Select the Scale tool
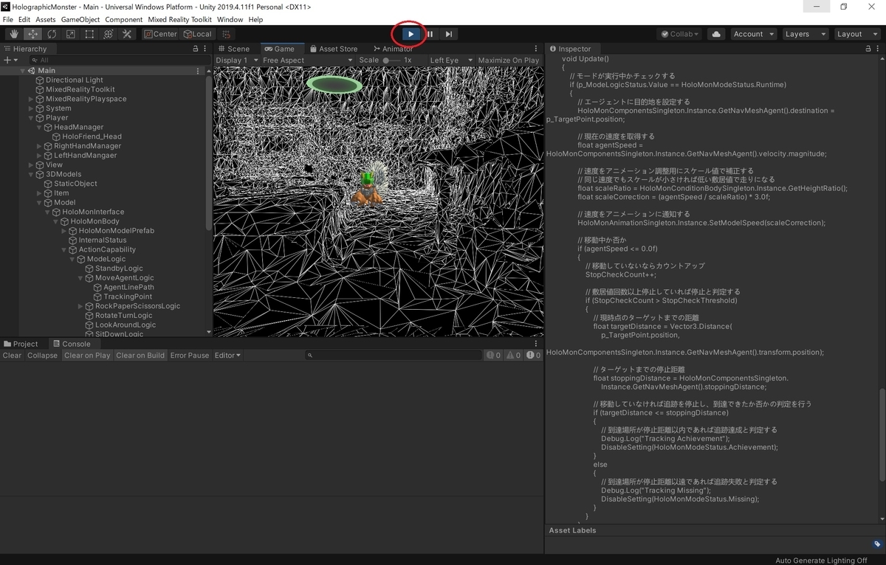The width and height of the screenshot is (886, 565). click(70, 34)
